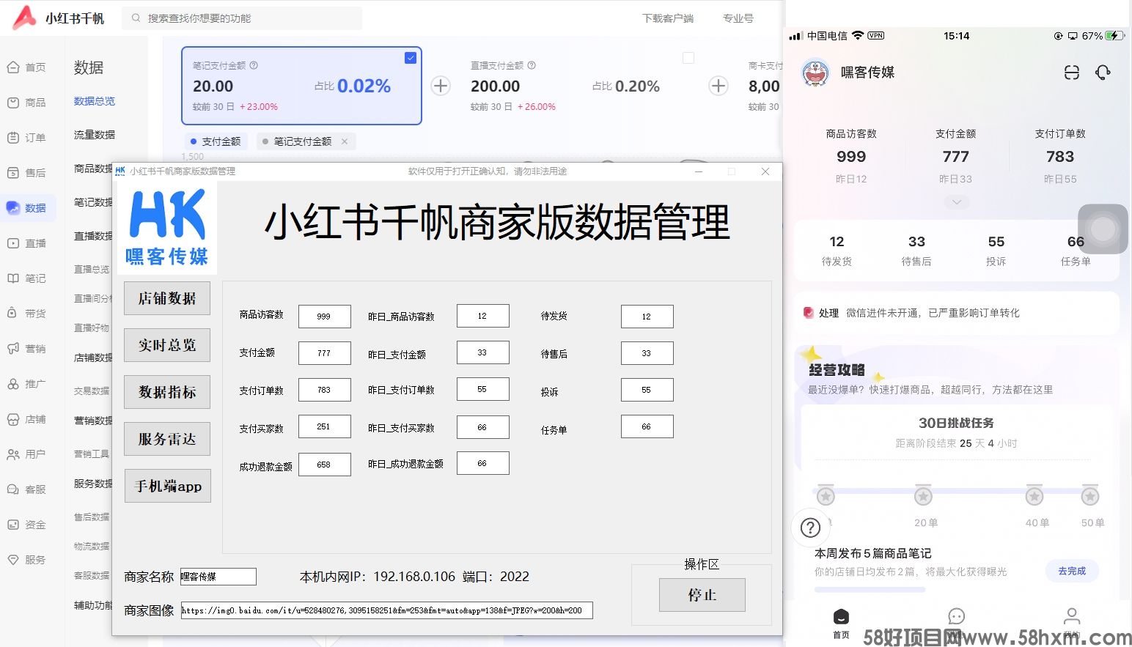The image size is (1132, 647).
Task: Click the 停止 button
Action: tap(702, 595)
